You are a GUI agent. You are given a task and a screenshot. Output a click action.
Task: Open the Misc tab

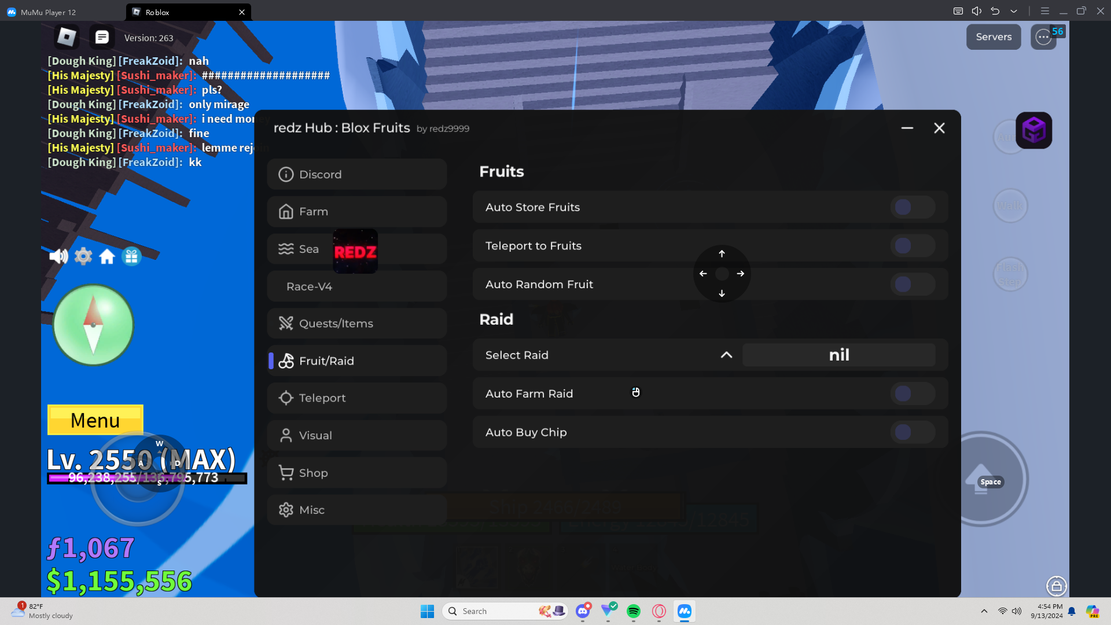pyautogui.click(x=357, y=510)
